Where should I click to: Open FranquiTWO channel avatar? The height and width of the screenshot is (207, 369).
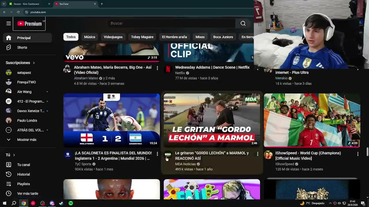[x=9, y=82]
